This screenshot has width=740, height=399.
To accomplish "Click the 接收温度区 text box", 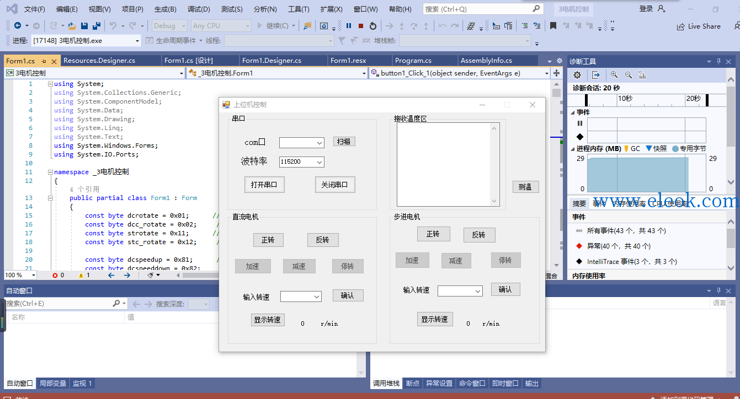I will point(448,164).
